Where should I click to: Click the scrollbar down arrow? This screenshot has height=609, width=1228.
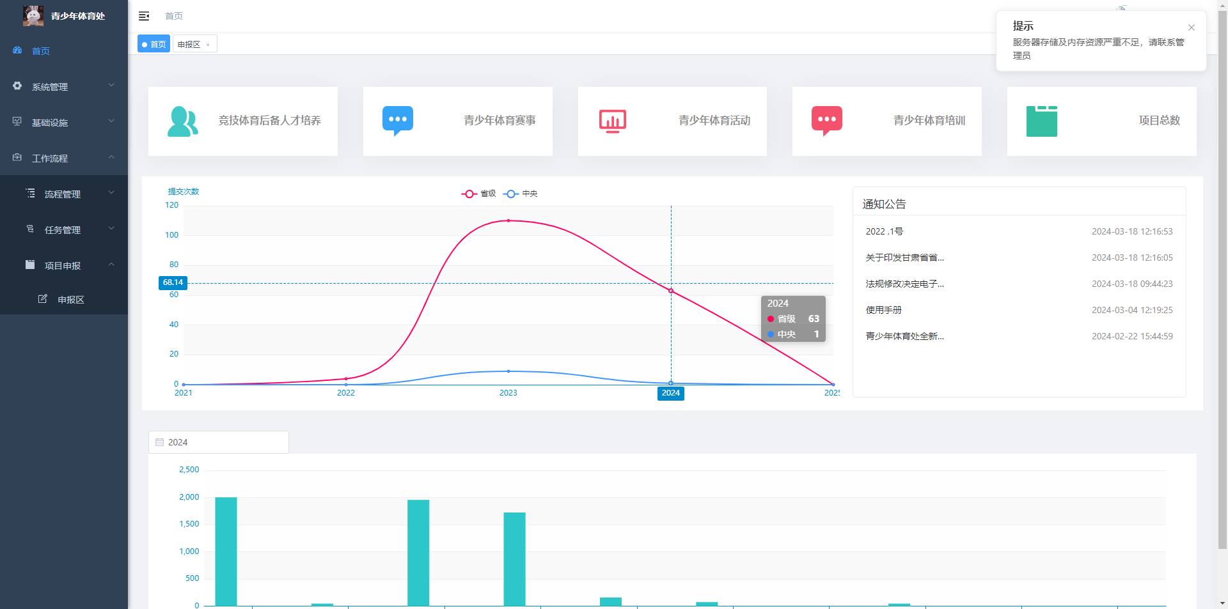1222,603
